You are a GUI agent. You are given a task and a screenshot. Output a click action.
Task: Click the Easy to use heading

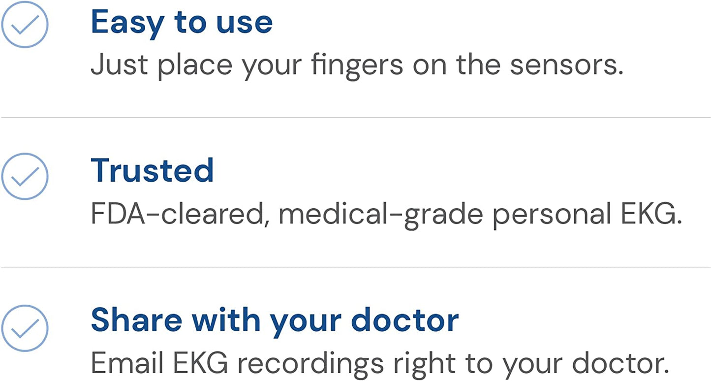[182, 23]
